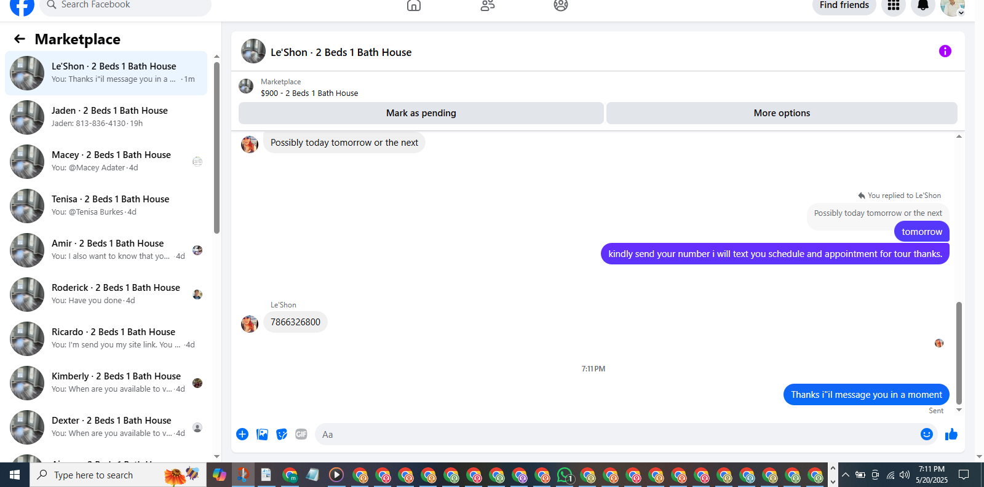The height and width of the screenshot is (487, 984).
Task: Open the $900 - 2 Beds 1 Bath House listing
Action: 309,93
